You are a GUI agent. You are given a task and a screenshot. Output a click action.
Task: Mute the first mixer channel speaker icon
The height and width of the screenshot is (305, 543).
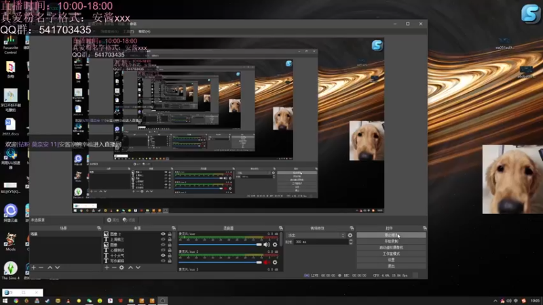pos(266,244)
